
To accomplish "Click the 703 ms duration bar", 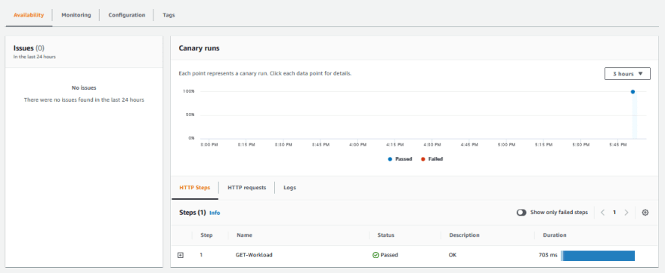I will coord(598,256).
